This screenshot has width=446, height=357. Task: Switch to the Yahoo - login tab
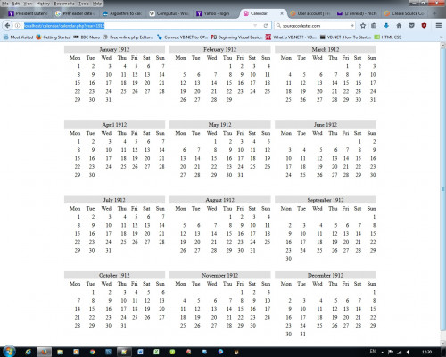point(213,13)
